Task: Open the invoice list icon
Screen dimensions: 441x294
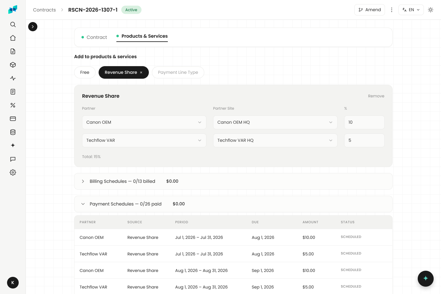Action: [13, 92]
